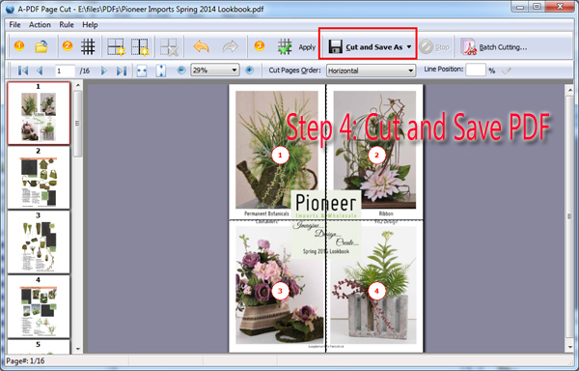Undo the last action with the orange arrow
This screenshot has width=579, height=371.
point(202,47)
